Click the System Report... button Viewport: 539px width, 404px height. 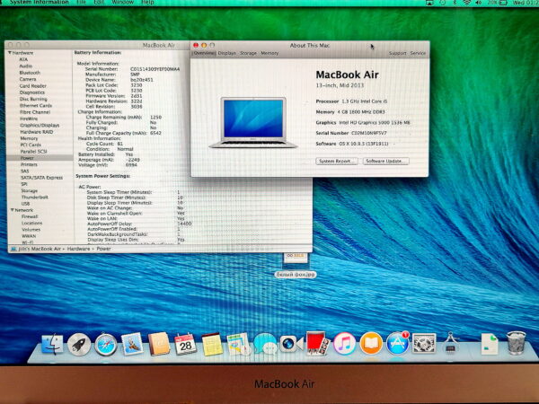pyautogui.click(x=337, y=161)
